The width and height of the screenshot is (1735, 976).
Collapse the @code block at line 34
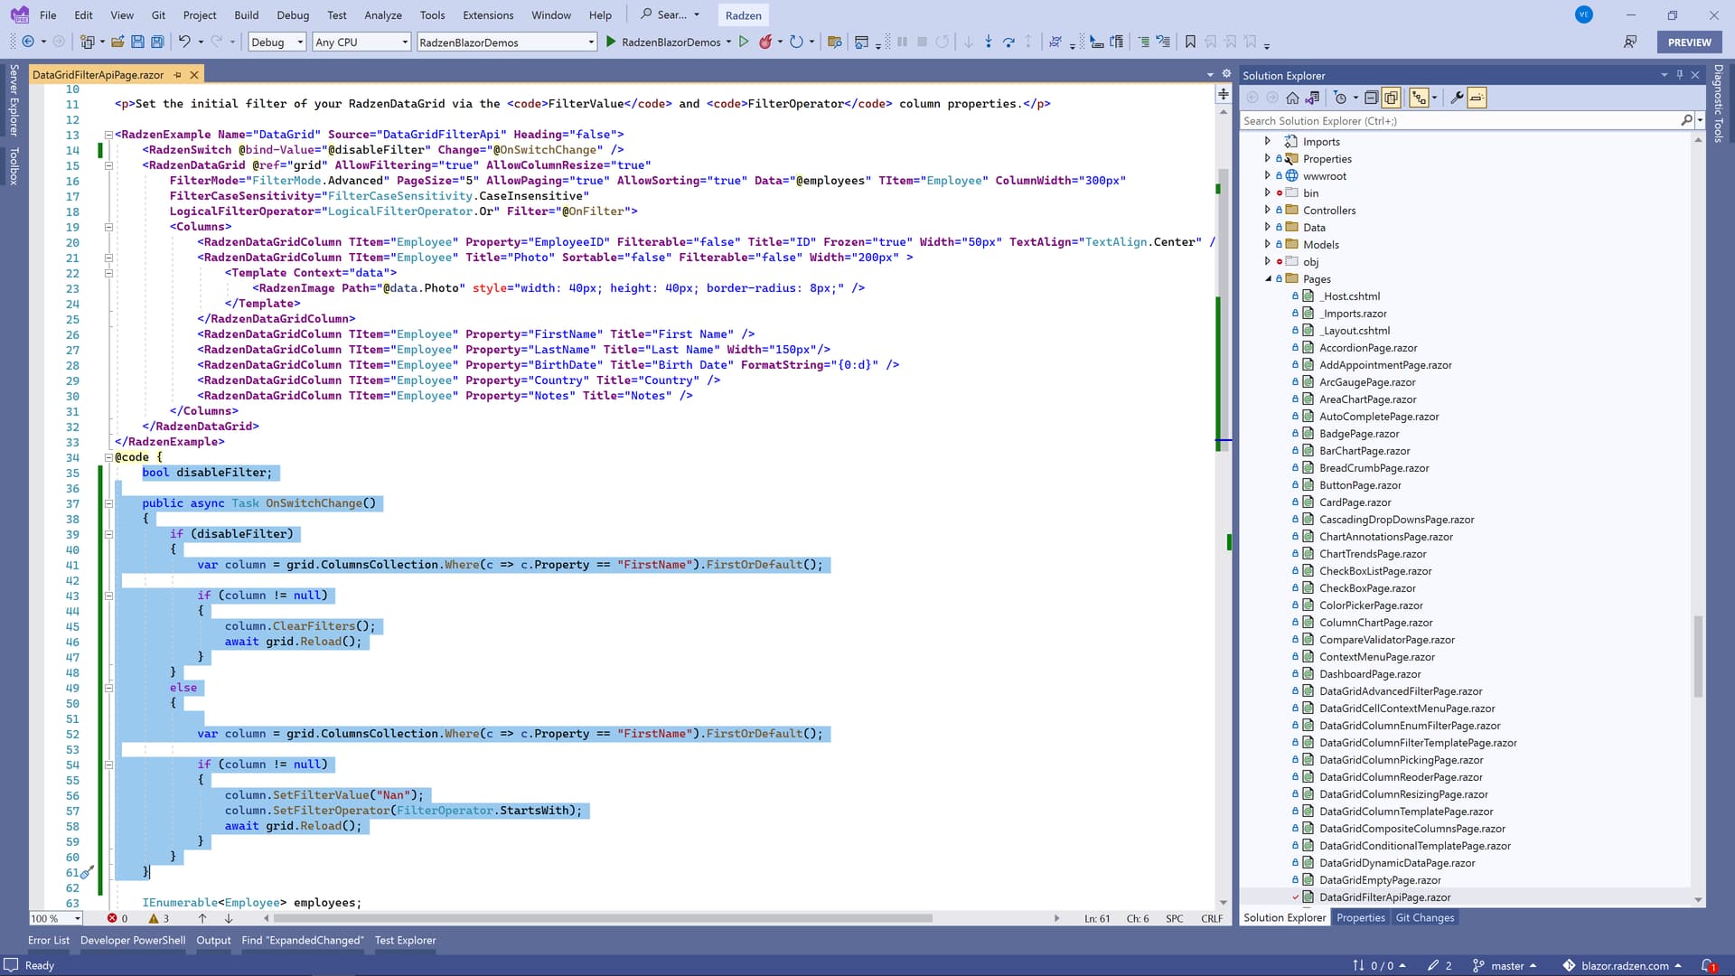tap(108, 457)
